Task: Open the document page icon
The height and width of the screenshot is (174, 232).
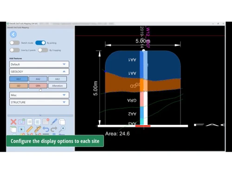Action: [30, 122]
